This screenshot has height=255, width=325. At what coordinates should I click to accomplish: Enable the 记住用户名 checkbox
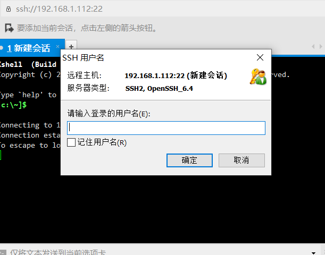pyautogui.click(x=71, y=142)
